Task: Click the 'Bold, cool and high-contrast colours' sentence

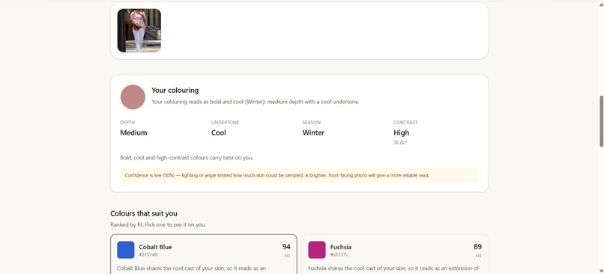Action: pos(187,158)
